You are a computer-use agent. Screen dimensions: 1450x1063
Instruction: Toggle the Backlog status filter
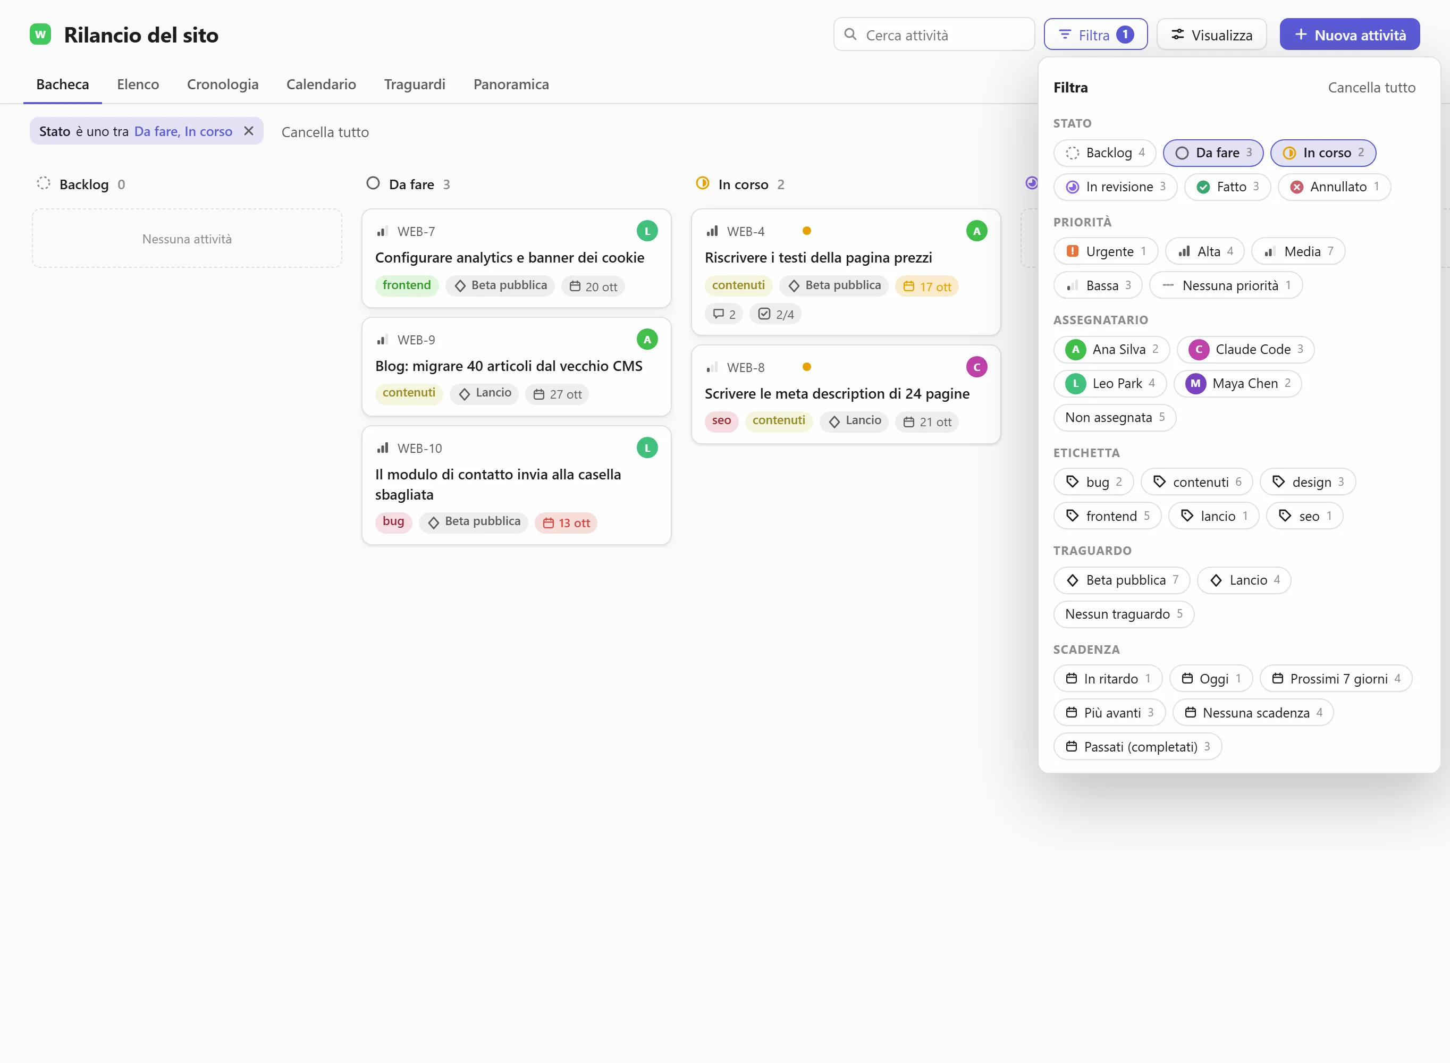[x=1105, y=153]
